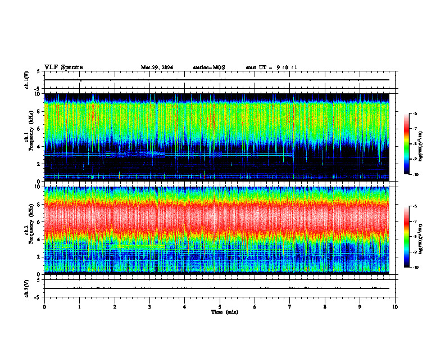Click inside the ch.1 spectrogram panel
Image resolution: width=445 pixels, height=344 pixels.
click(x=216, y=137)
